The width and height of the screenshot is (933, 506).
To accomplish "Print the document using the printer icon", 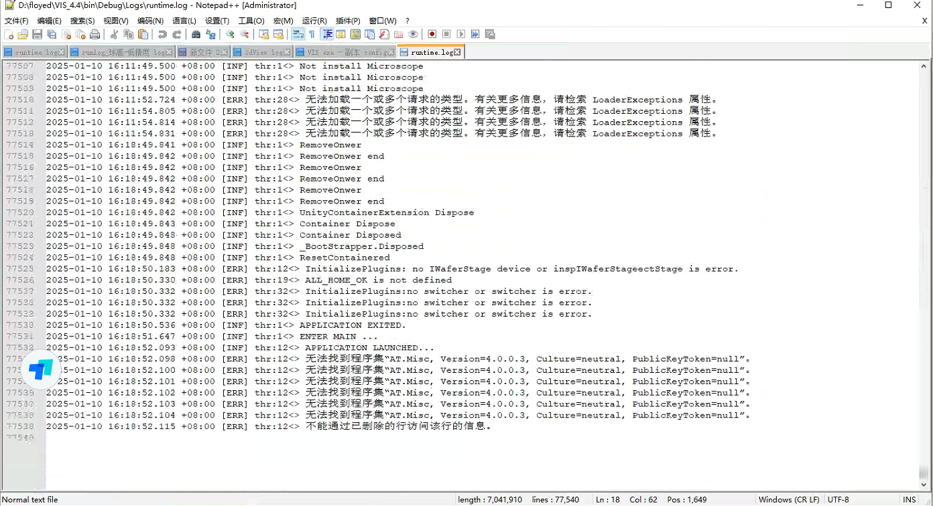I will click(x=95, y=34).
